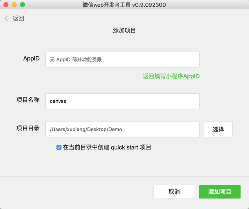This screenshot has height=209, width=249.
Task: Click the back chevron arrow icon
Action: [x=6, y=18]
